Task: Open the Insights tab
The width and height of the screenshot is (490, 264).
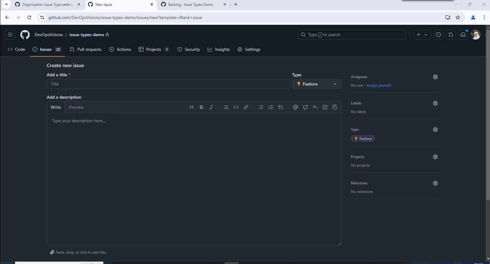Action: tap(219, 49)
